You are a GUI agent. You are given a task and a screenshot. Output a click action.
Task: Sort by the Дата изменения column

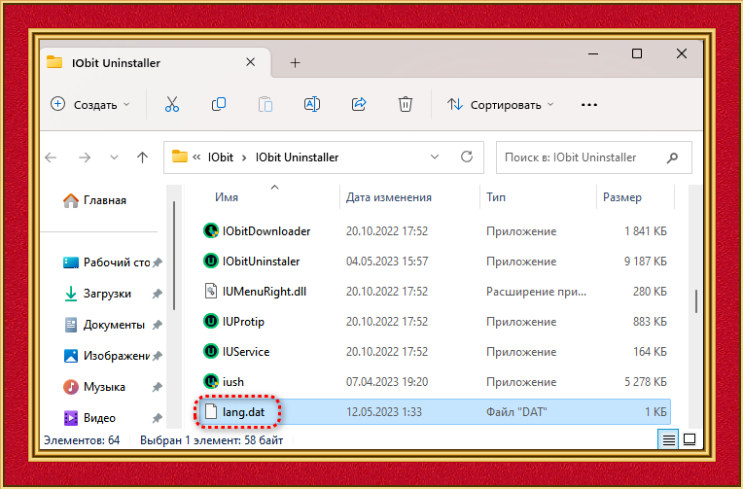coord(389,197)
